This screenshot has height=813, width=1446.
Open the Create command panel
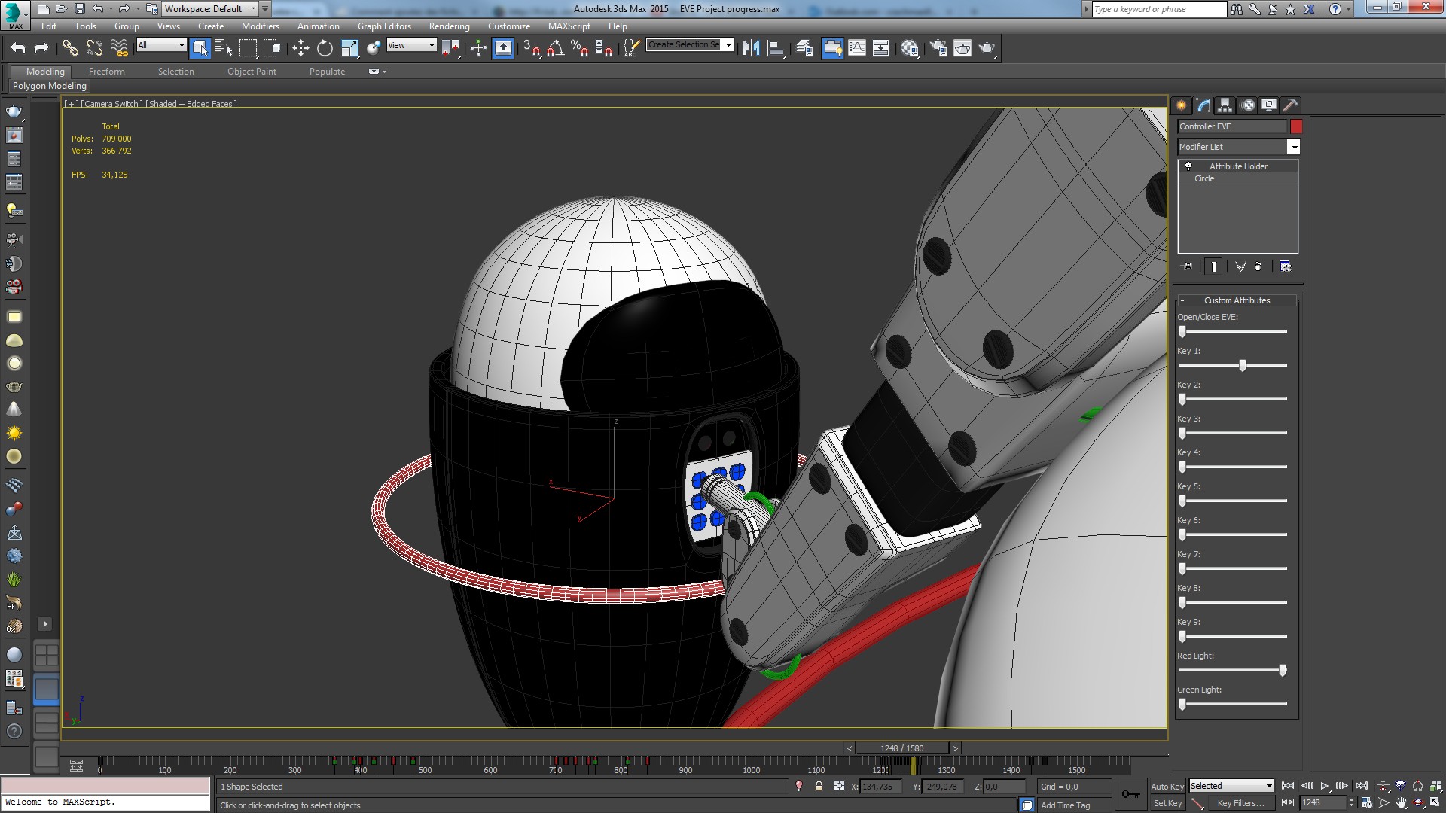tap(1181, 105)
